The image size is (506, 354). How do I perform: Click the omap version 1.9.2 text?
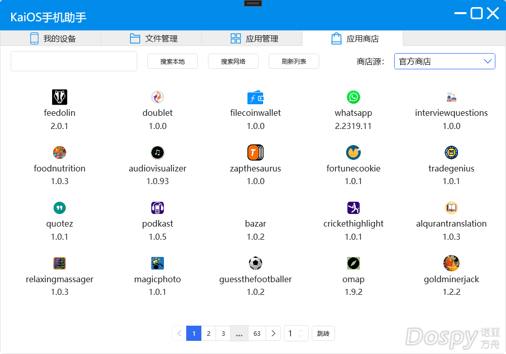[x=353, y=292]
